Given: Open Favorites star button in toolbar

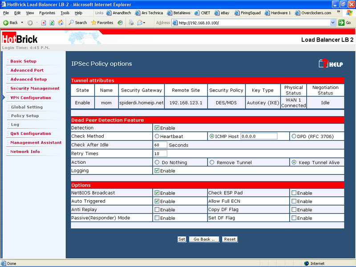Looking at the screenshot, I should click(x=102, y=23).
